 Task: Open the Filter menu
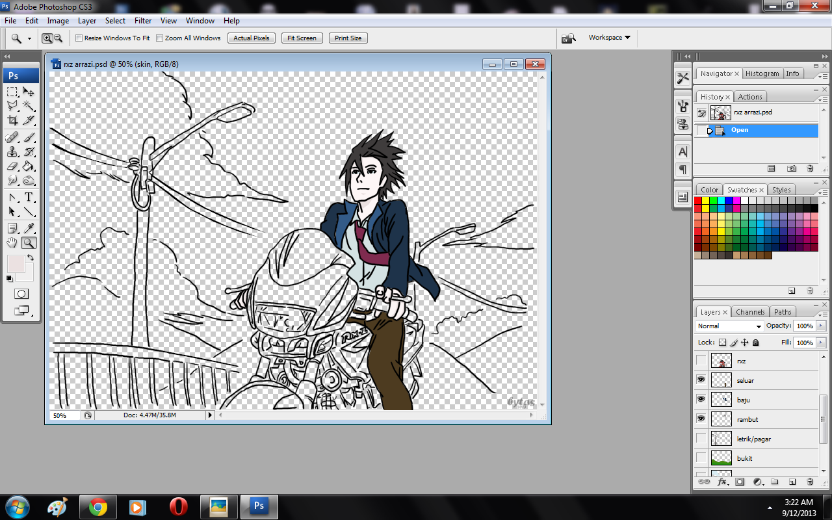pos(143,21)
